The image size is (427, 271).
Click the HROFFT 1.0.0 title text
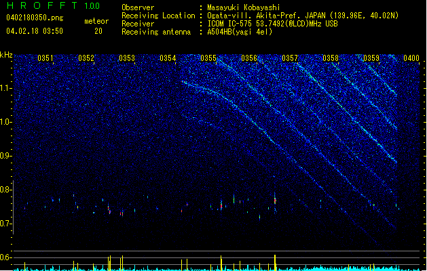pos(54,5)
